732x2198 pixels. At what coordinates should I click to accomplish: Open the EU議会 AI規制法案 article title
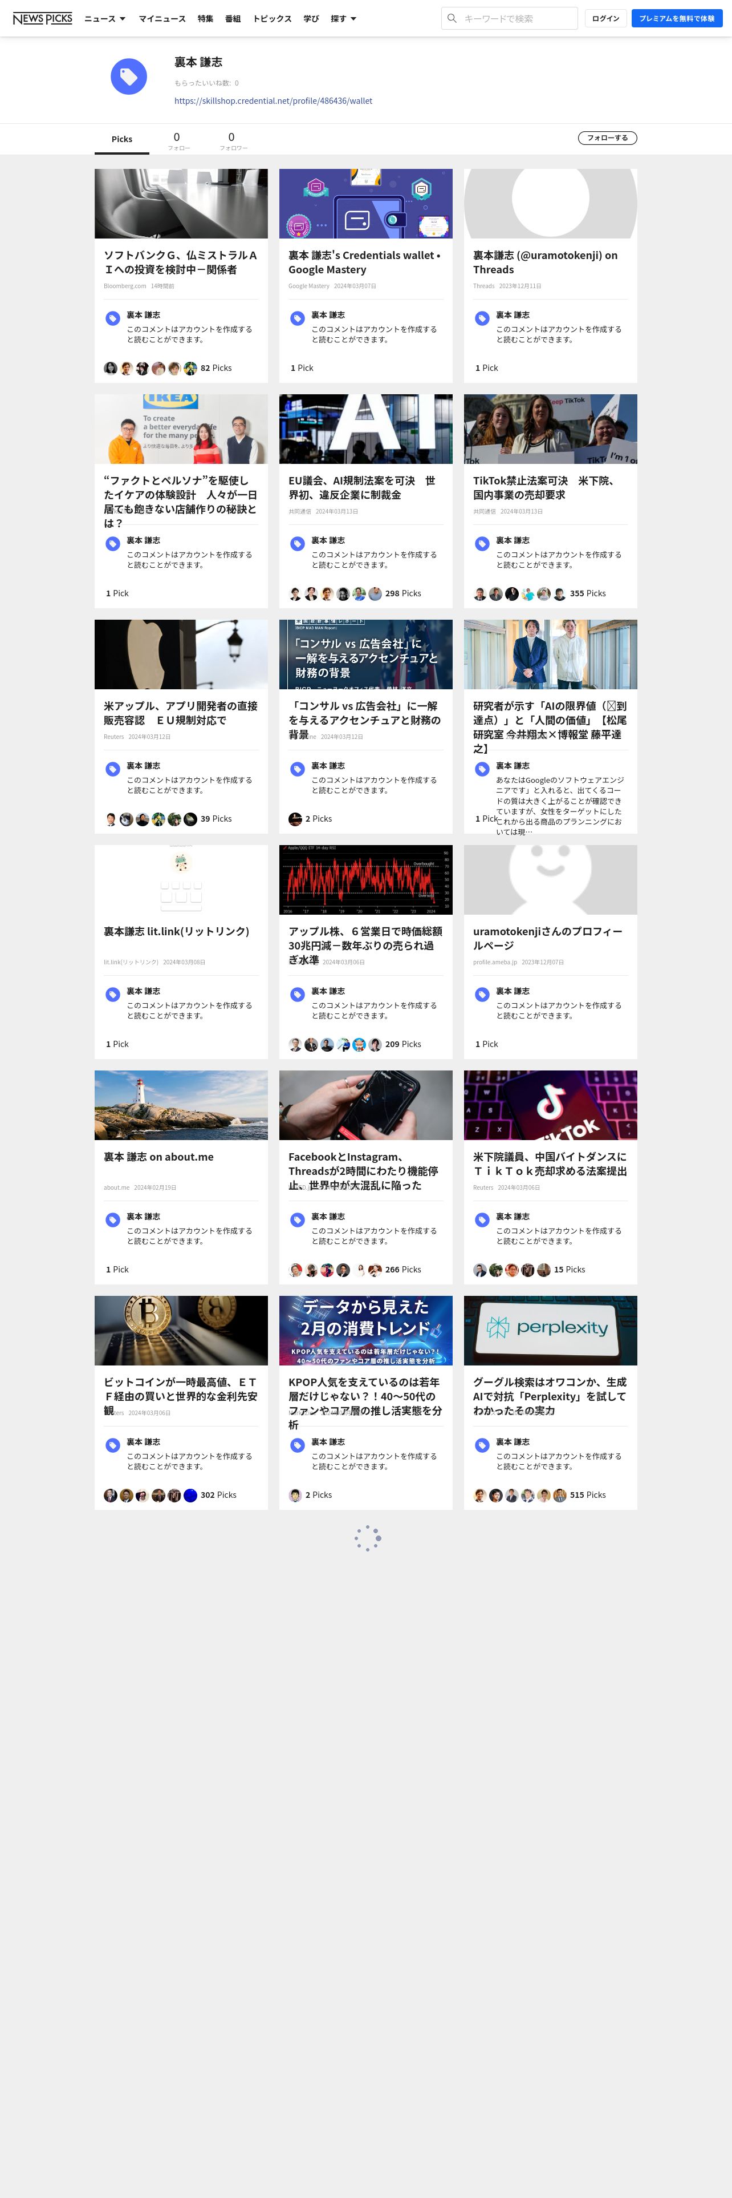(x=362, y=487)
